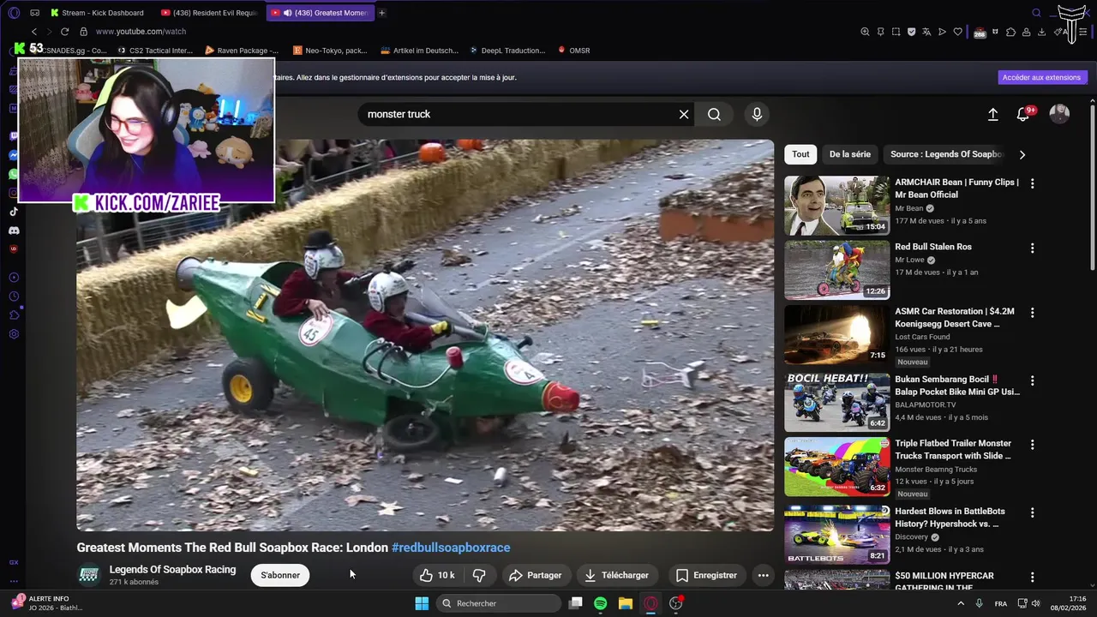Viewport: 1097px width, 617px height.
Task: Click the S'abonner subscribe button
Action: [280, 575]
